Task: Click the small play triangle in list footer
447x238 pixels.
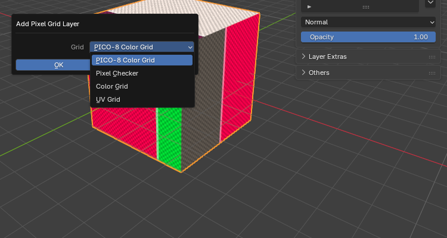Action: 309,7
